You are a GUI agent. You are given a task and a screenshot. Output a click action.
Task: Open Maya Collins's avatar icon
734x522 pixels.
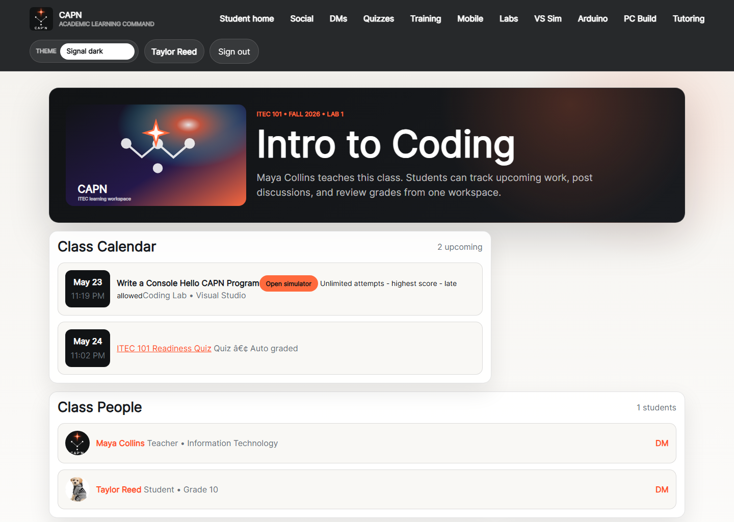pos(77,443)
